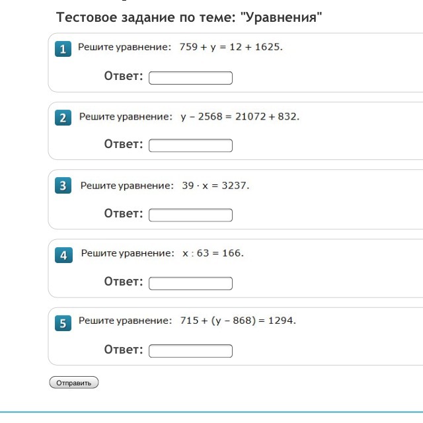Click the third question's Ответ label
423x423 pixels.
pyautogui.click(x=124, y=213)
